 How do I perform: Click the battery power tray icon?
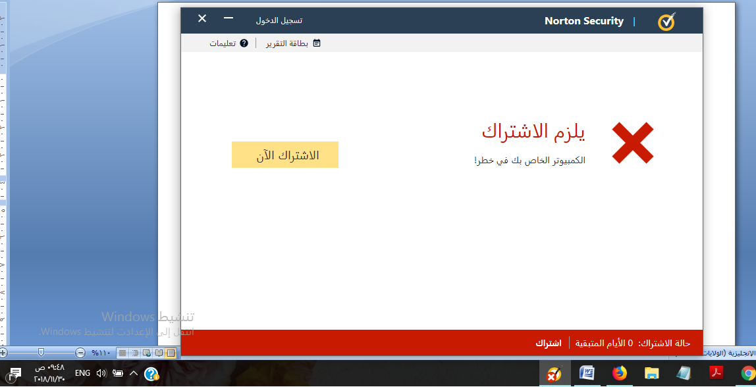[118, 373]
